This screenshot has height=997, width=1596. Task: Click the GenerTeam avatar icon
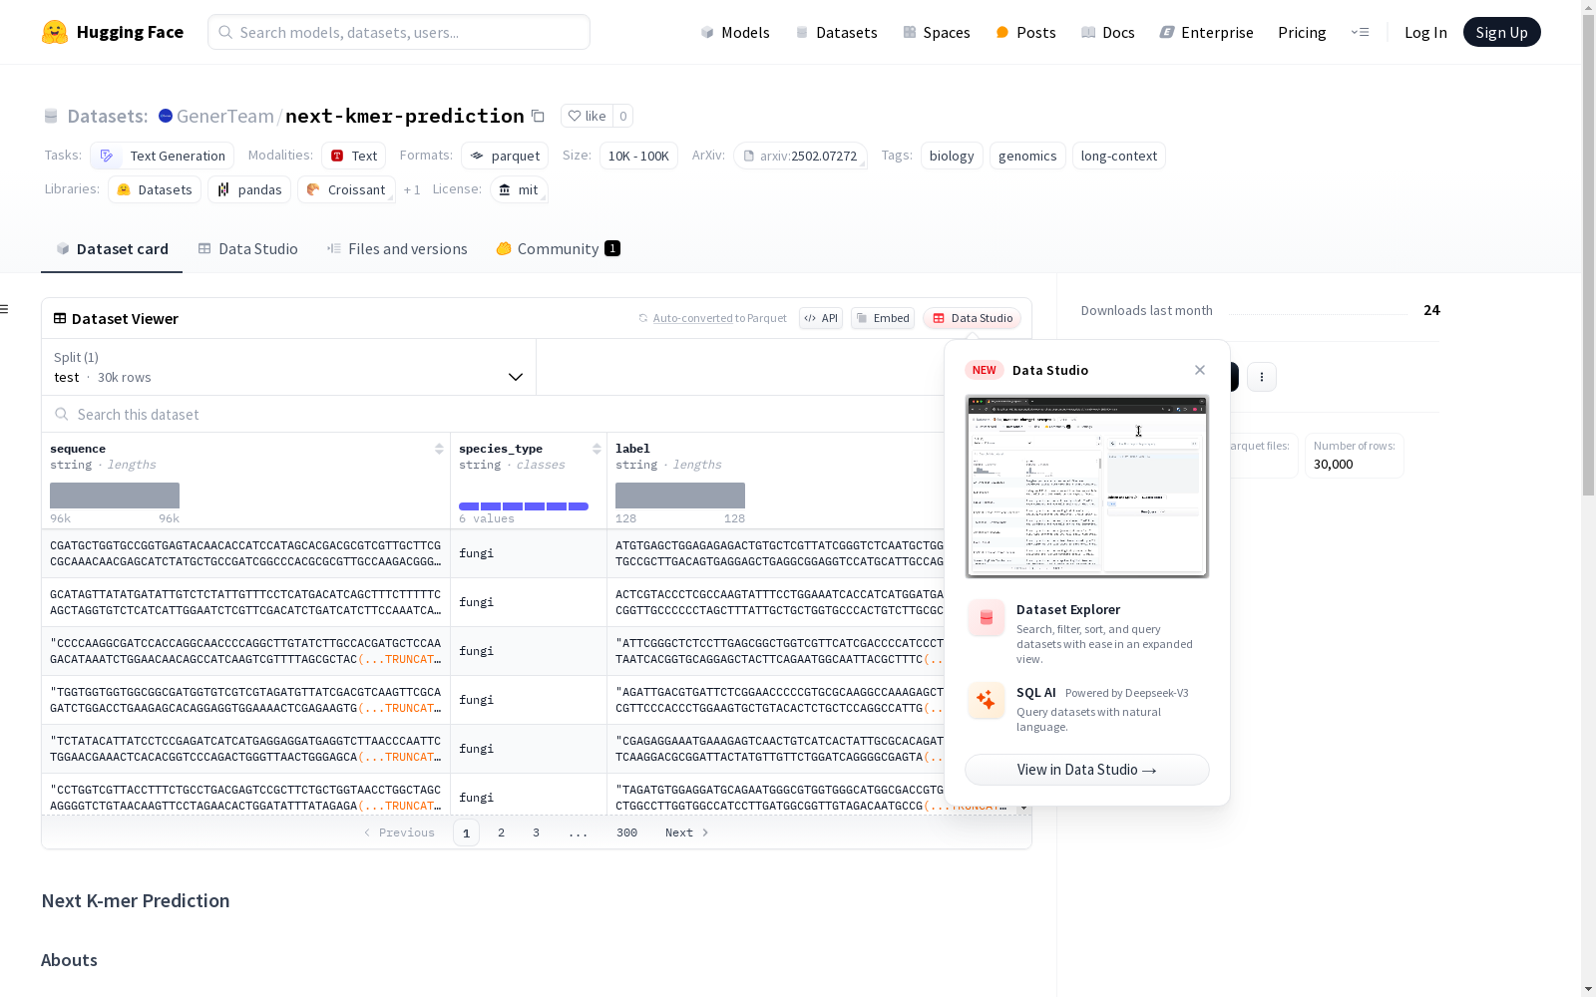click(166, 116)
